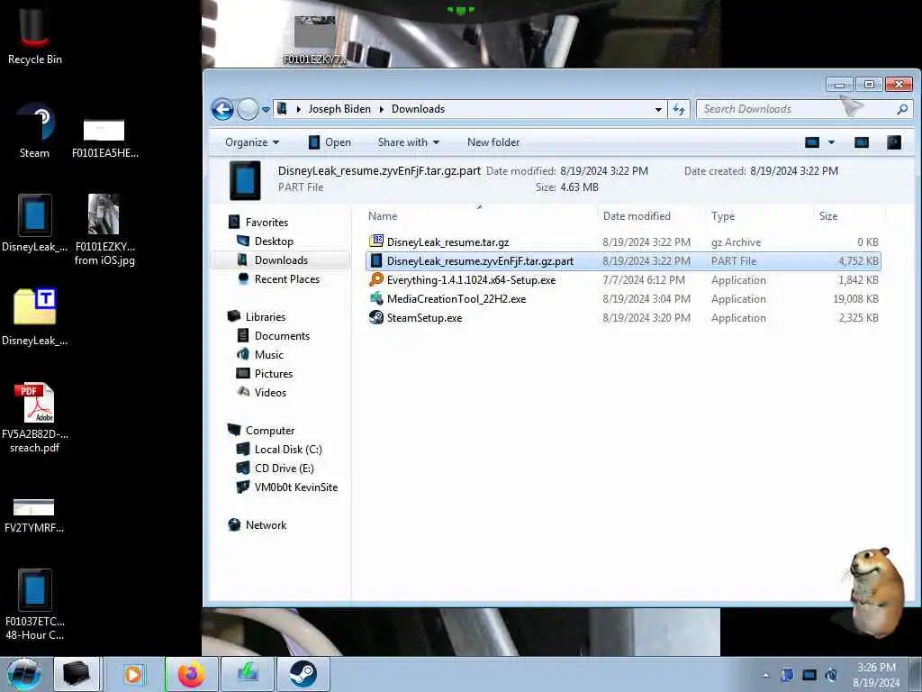This screenshot has height=692, width=922.
Task: Refresh the Downloads folder
Action: click(679, 109)
